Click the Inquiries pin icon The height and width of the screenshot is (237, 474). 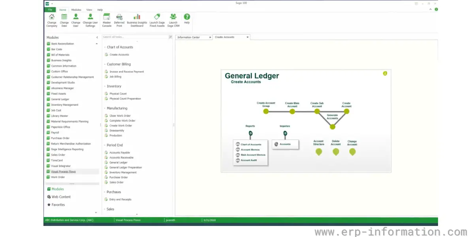(285, 134)
